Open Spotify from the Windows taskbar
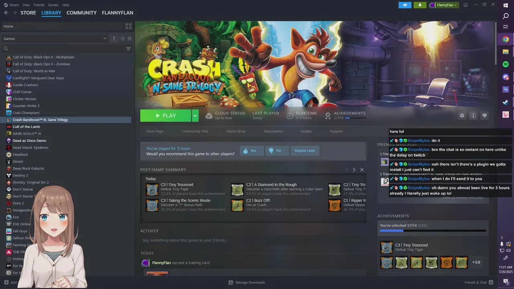The image size is (514, 289). (506, 64)
